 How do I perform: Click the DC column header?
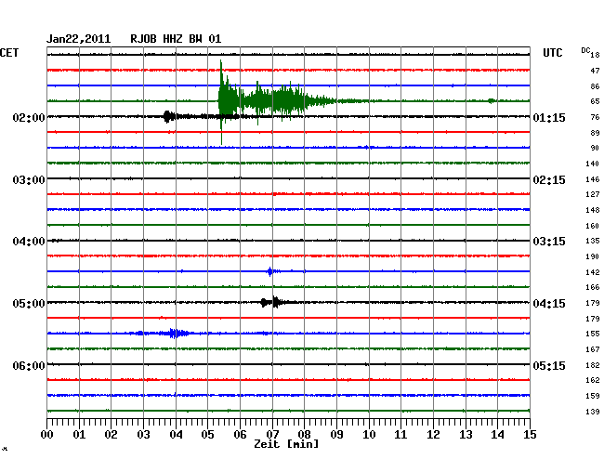[585, 50]
